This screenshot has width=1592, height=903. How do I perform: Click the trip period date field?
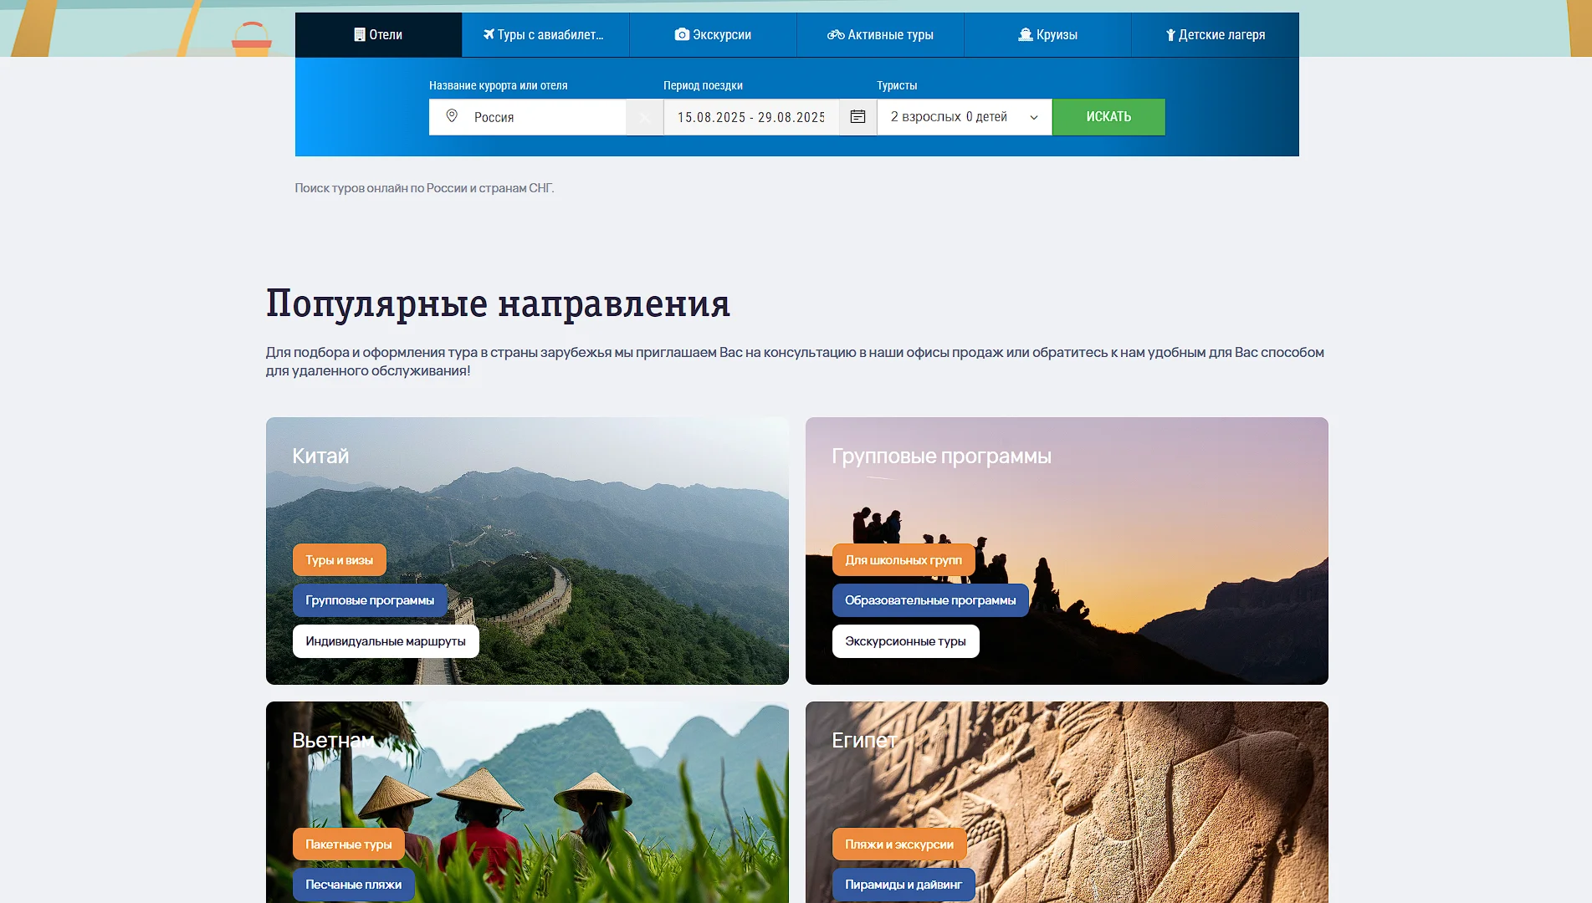coord(751,117)
